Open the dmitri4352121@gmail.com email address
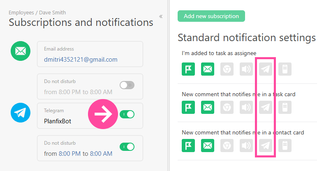The width and height of the screenshot is (324, 171). 81,60
